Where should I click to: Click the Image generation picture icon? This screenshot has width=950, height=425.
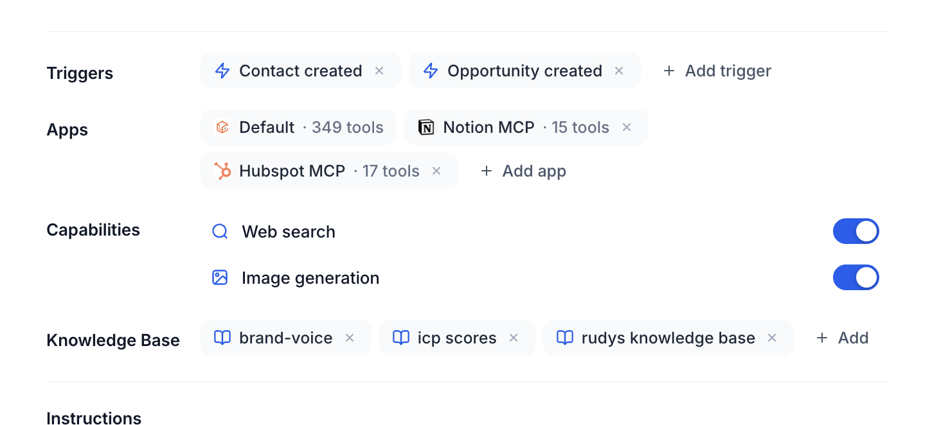(220, 277)
